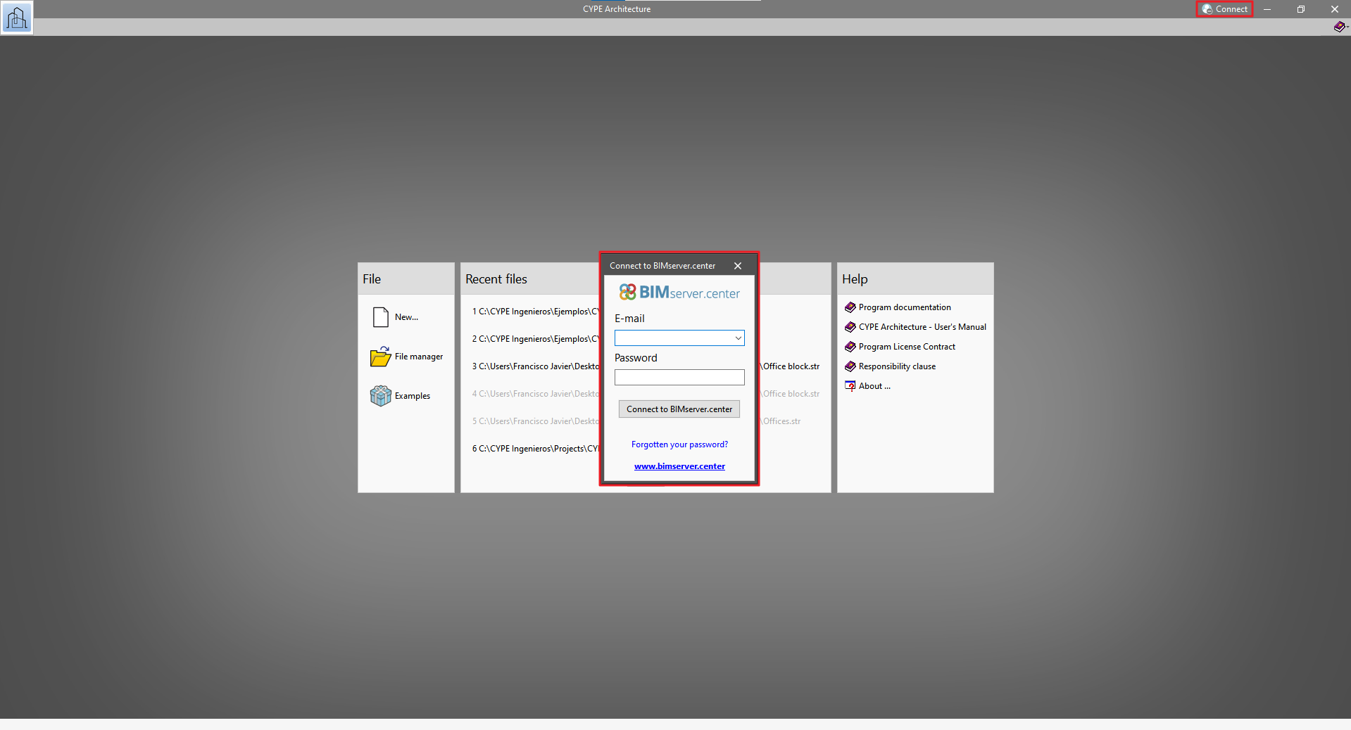Expand the E-mail dropdown arrow
This screenshot has width=1351, height=730.
click(738, 338)
